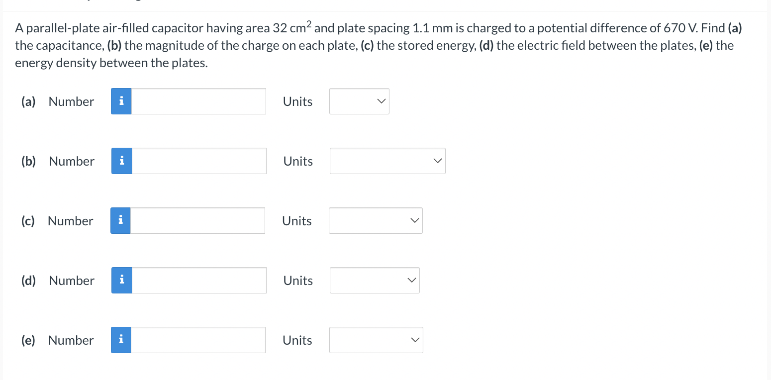
Task: Click the info icon for part (e)
Action: tap(121, 340)
